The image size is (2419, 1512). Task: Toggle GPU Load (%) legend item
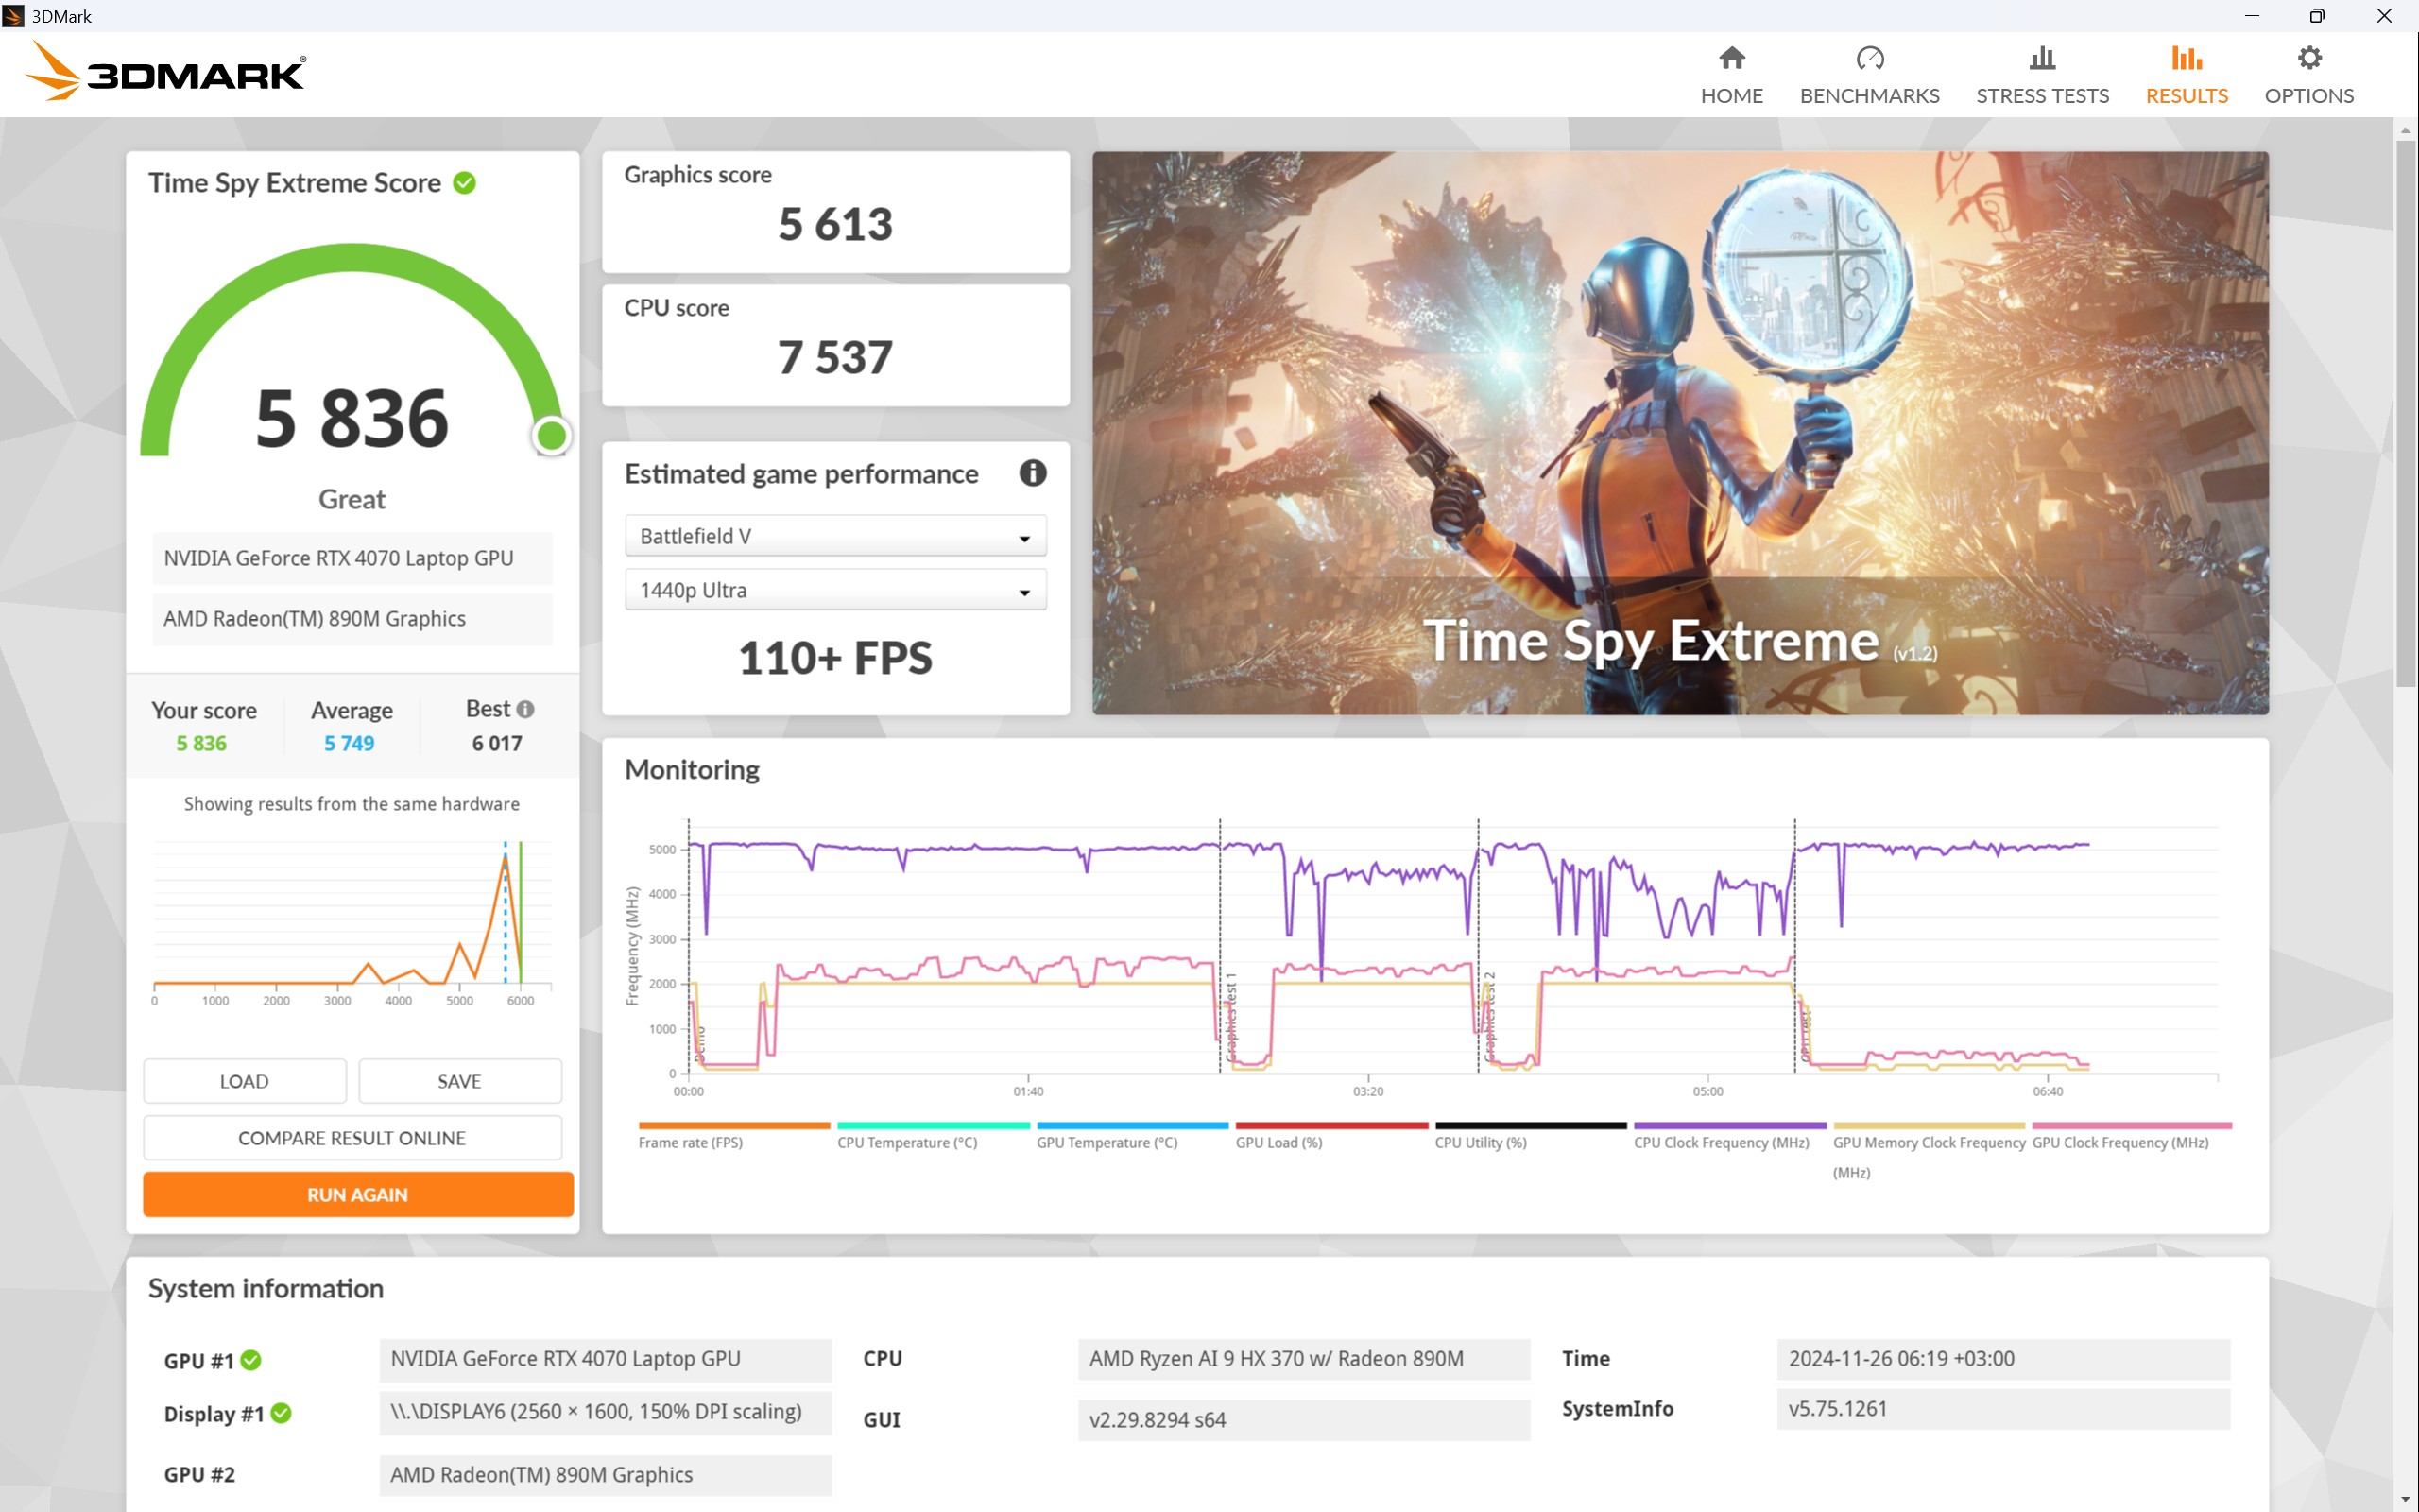1330,1137
